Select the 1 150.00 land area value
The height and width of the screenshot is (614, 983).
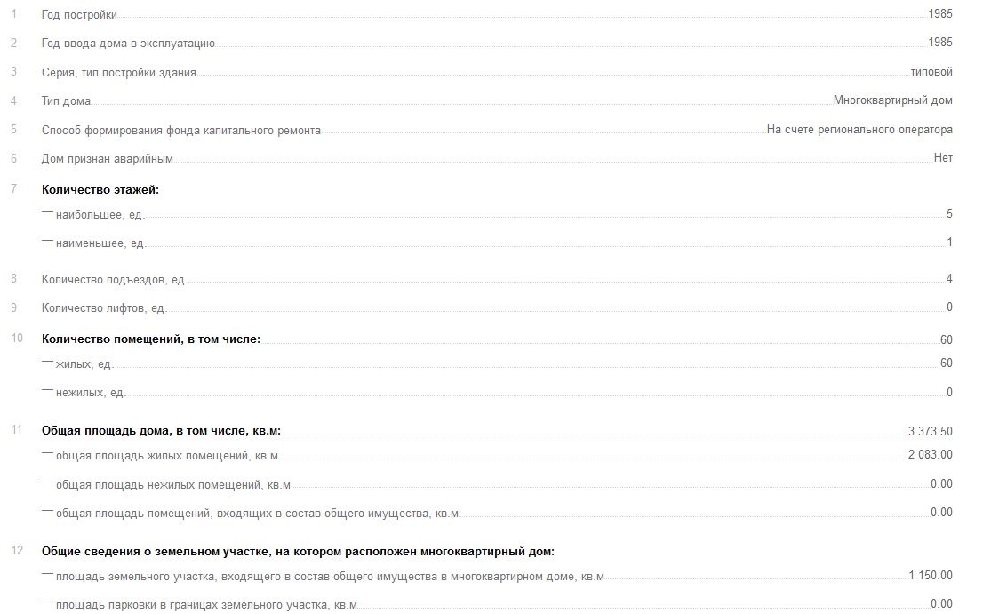[x=931, y=575]
